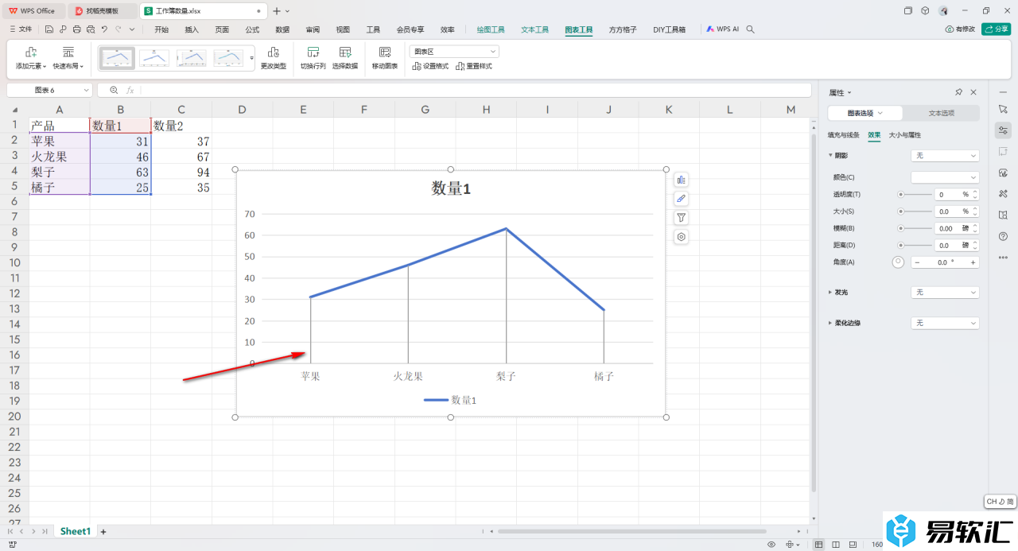Click the chart elements button beside chart

tap(682, 180)
